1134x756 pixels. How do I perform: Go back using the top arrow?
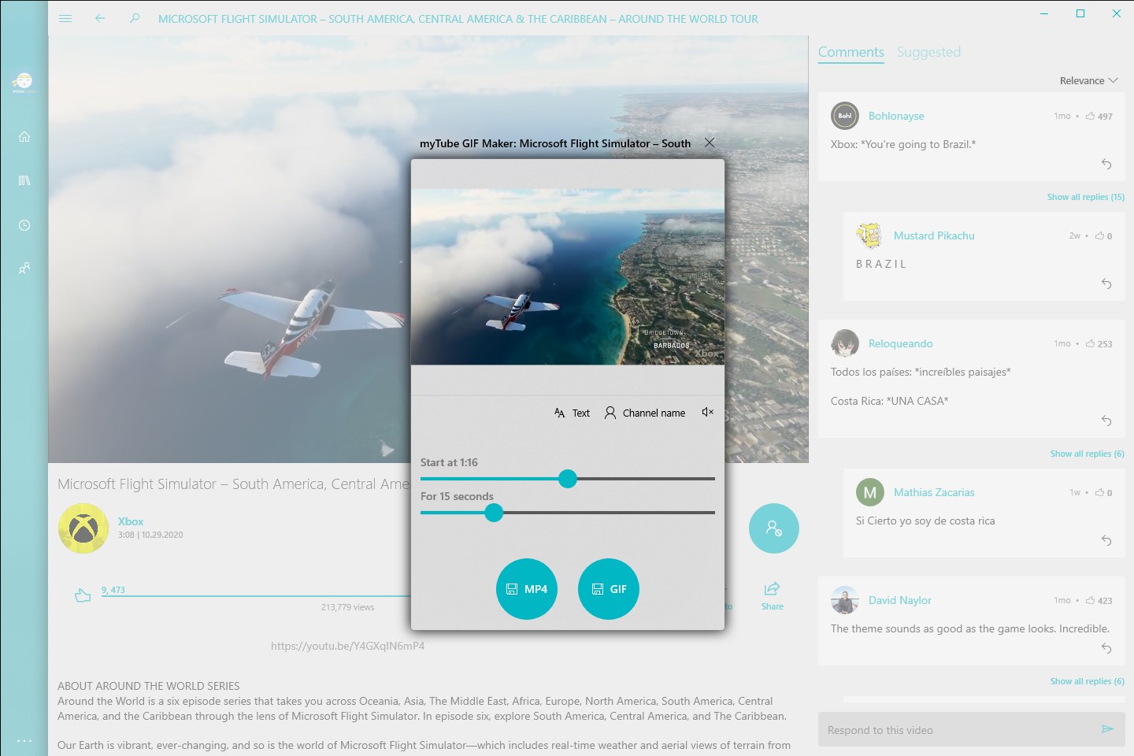tap(100, 18)
